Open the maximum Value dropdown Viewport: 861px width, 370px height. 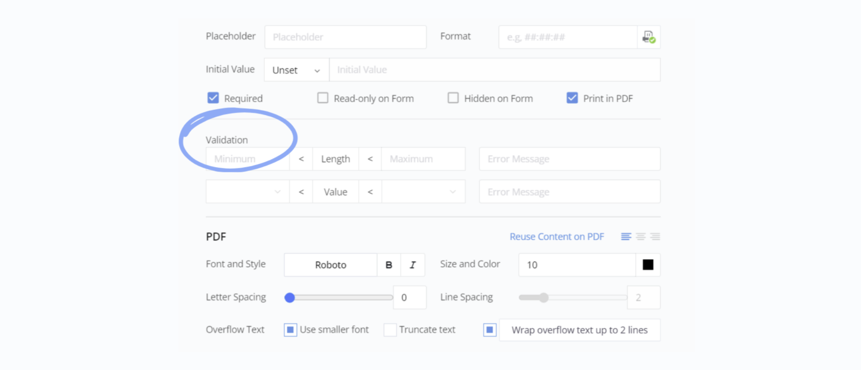click(x=423, y=192)
